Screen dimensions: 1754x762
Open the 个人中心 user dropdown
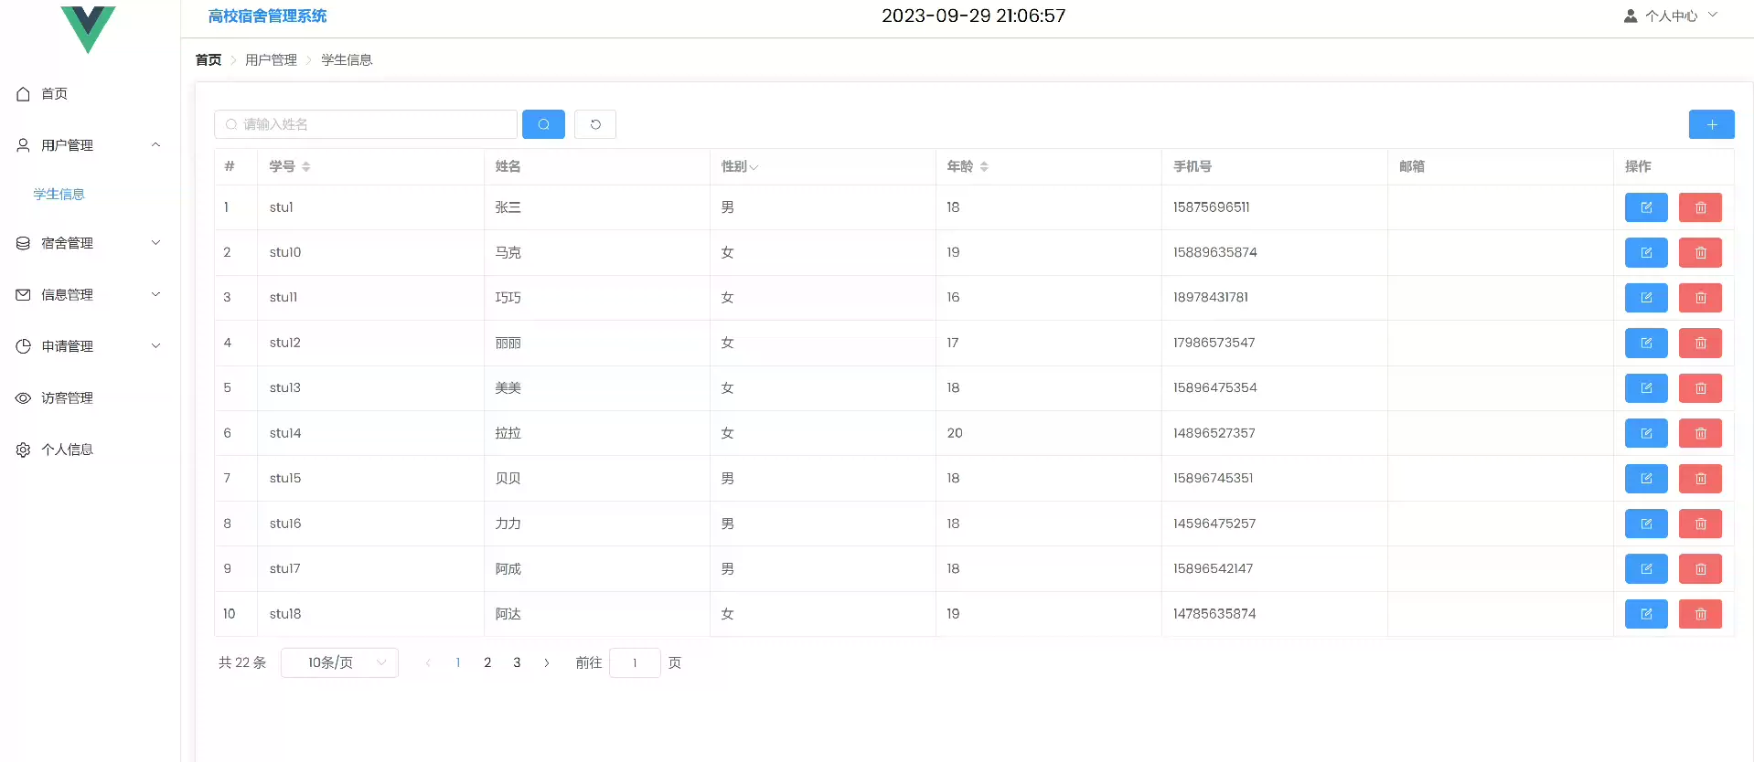1671,16
